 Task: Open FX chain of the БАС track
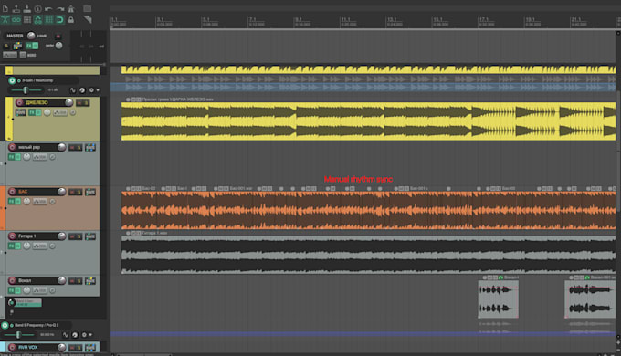point(12,202)
